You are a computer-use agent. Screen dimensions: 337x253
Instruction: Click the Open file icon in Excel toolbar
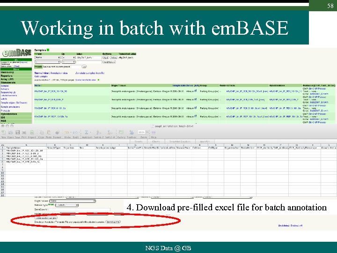click(x=10, y=132)
